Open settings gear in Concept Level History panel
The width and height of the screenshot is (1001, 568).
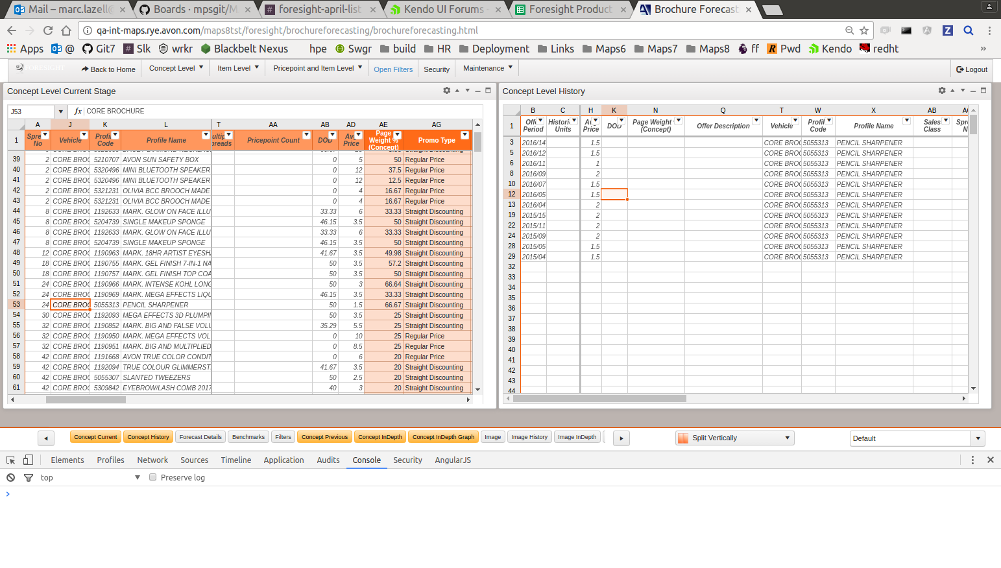942,91
